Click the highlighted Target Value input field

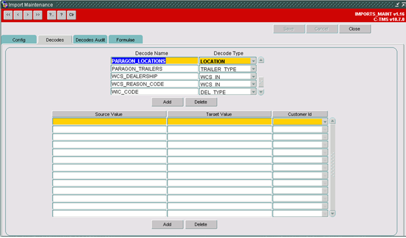tap(220, 121)
